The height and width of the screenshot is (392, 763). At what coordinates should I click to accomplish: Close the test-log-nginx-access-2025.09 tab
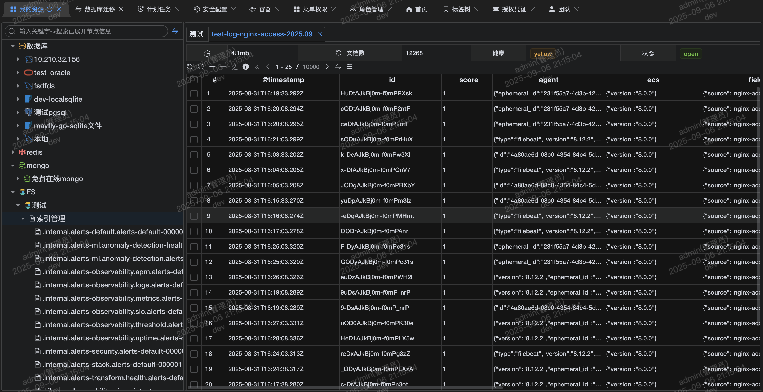tap(319, 34)
